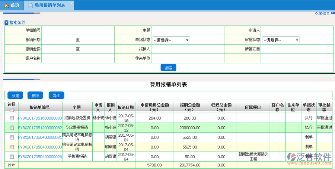Select the 费用报销单列表 tab

[x=49, y=5]
